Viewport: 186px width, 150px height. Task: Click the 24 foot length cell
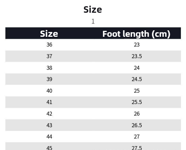[137, 68]
